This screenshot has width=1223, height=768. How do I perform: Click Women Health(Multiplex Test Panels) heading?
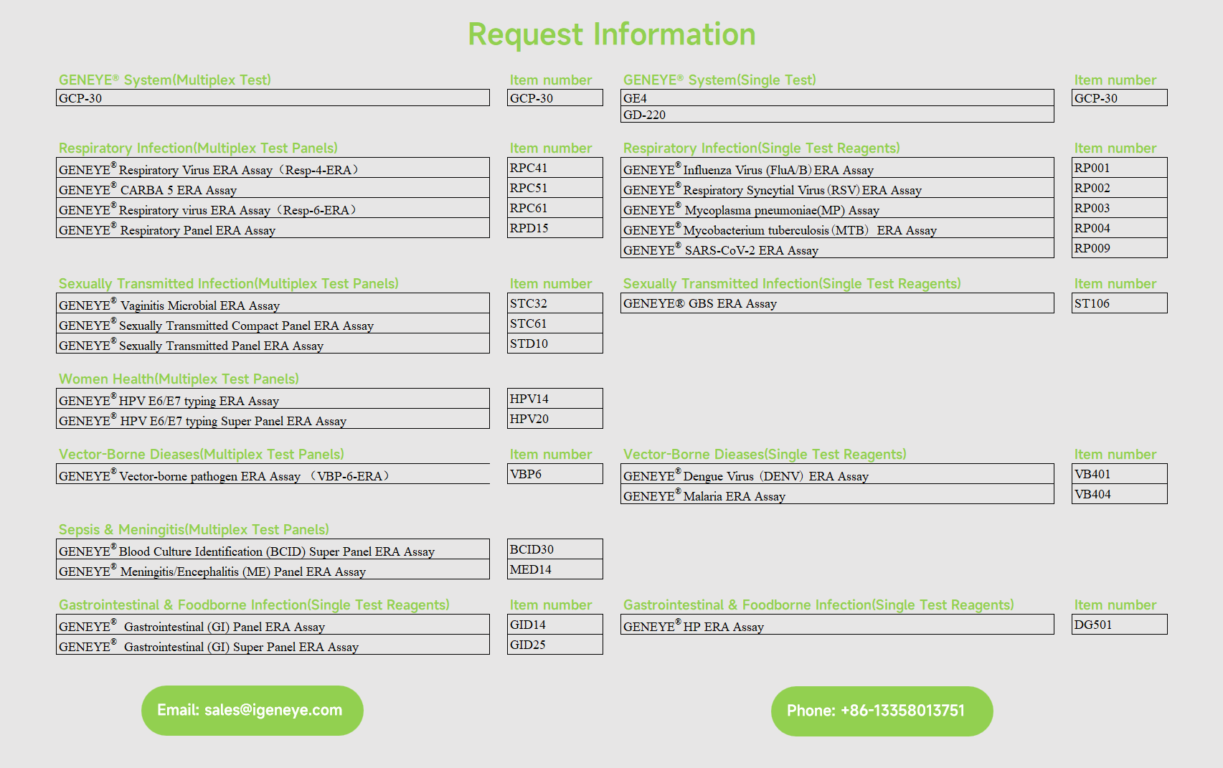179,379
